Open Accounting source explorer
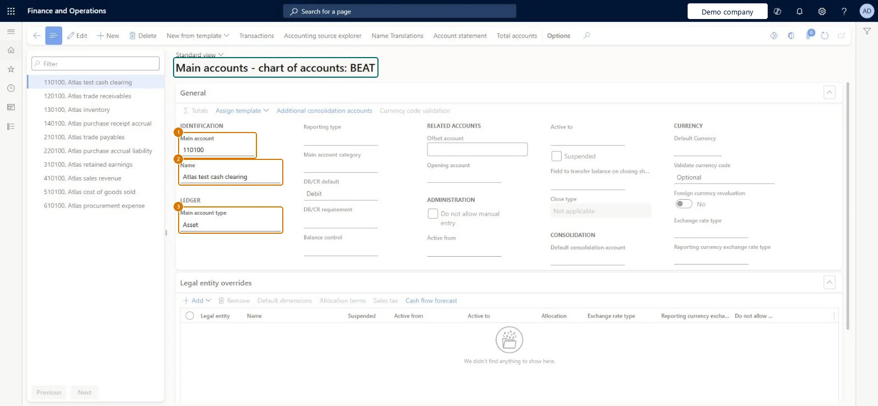This screenshot has width=878, height=406. [323, 35]
